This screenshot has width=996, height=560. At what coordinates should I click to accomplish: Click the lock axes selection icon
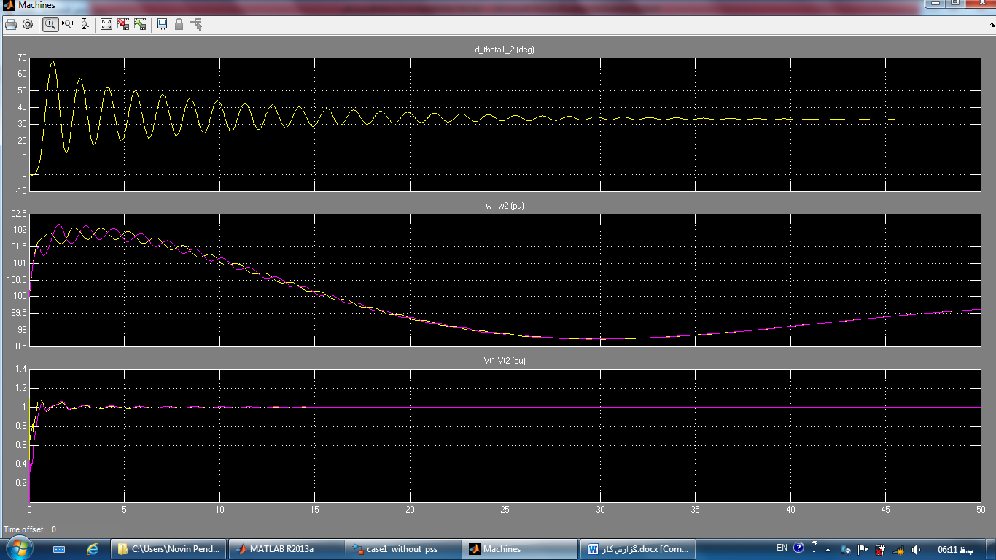179,24
